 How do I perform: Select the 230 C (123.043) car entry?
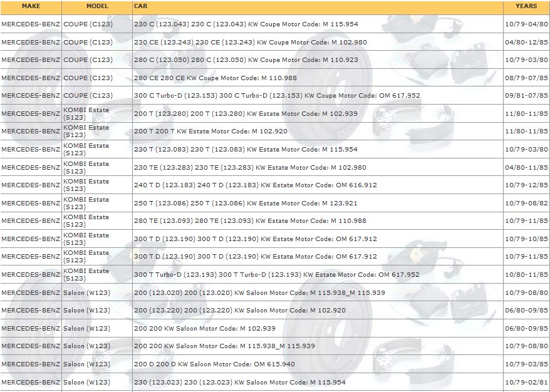pyautogui.click(x=246, y=24)
